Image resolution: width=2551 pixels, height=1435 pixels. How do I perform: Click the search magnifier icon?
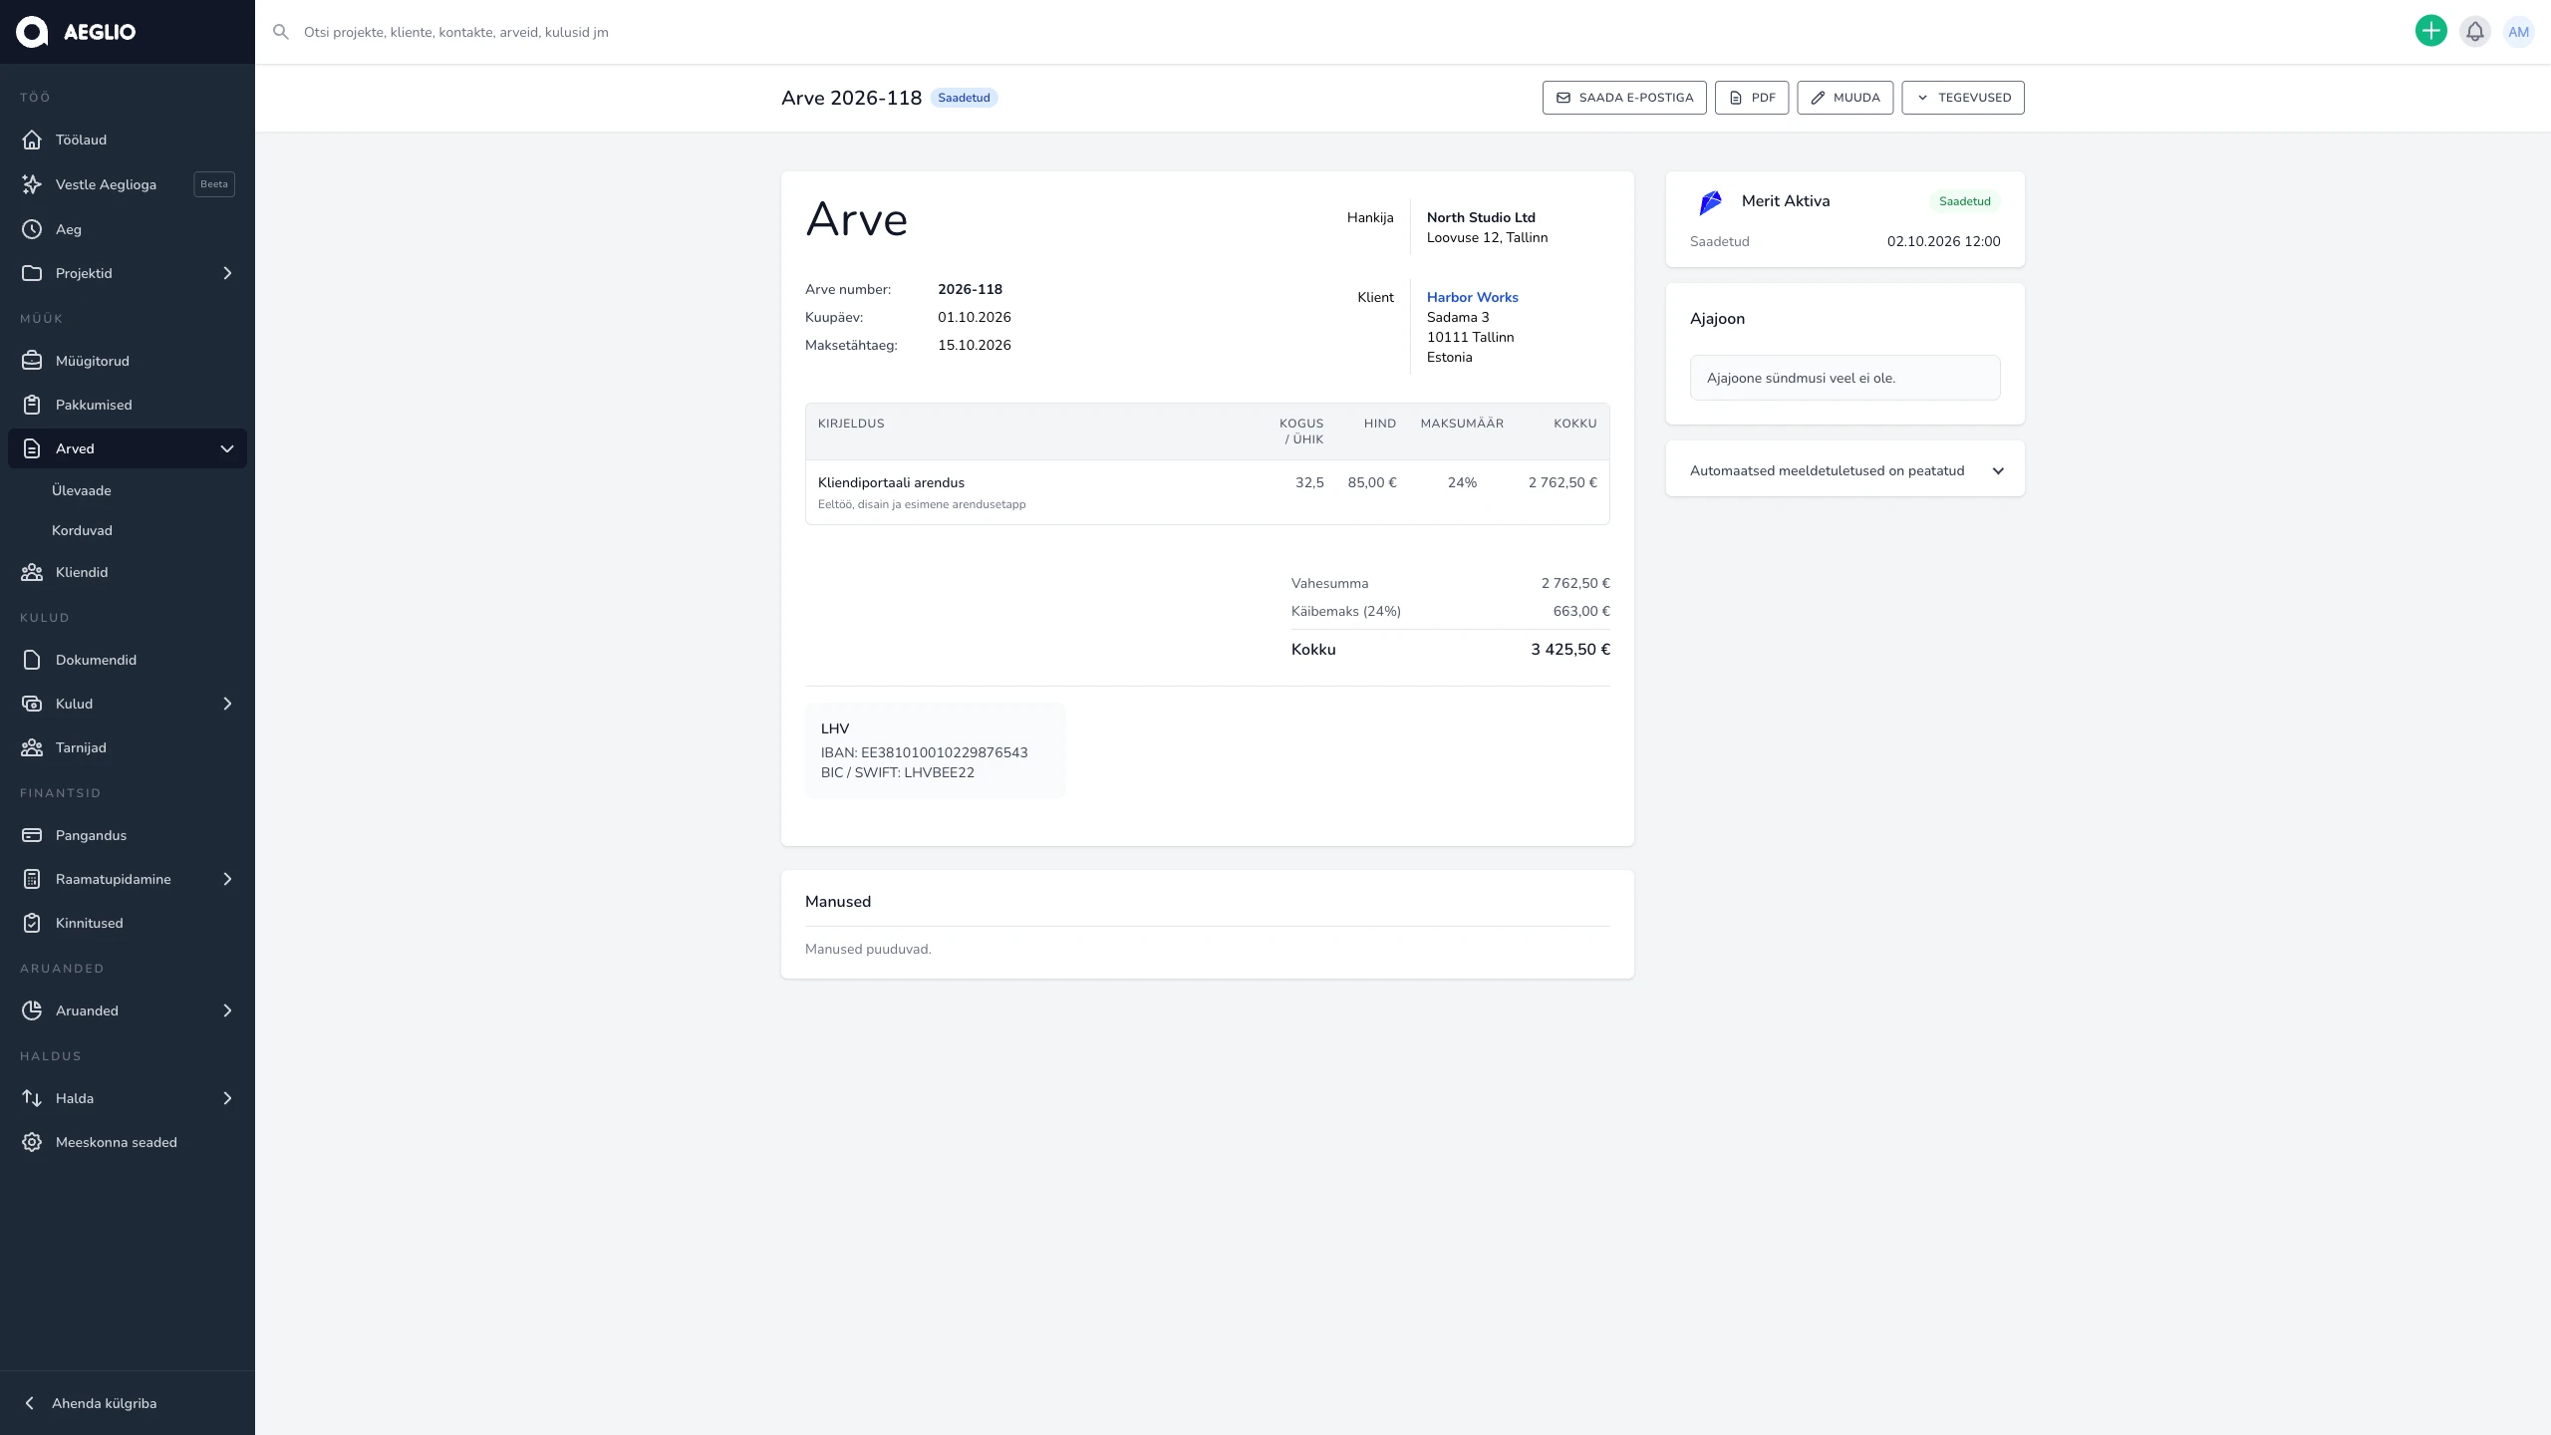(281, 32)
